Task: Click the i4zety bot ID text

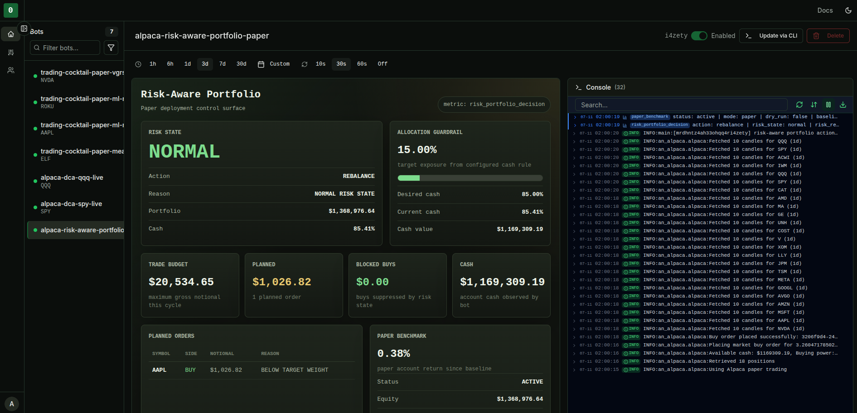Action: pos(676,36)
